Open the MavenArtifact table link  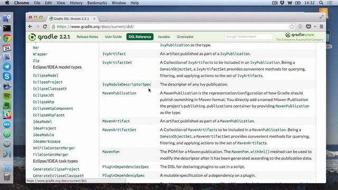coord(116,121)
